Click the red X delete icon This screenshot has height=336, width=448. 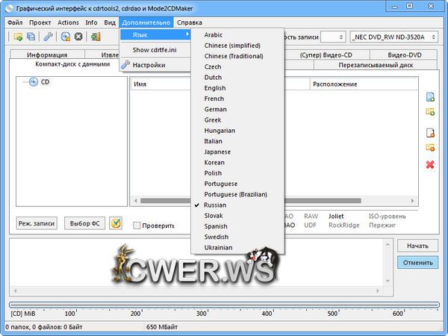click(x=430, y=164)
